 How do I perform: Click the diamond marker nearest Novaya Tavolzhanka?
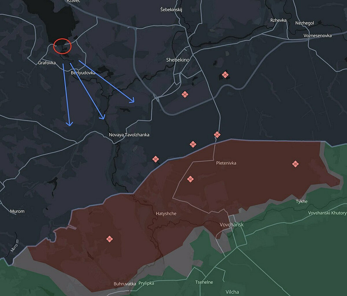coord(156,159)
